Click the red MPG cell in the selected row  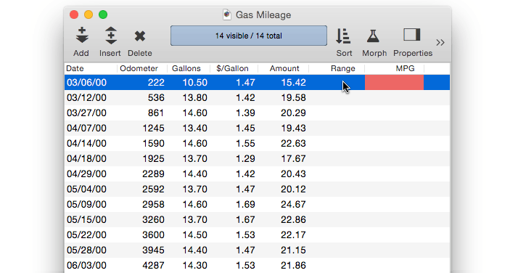tap(394, 82)
